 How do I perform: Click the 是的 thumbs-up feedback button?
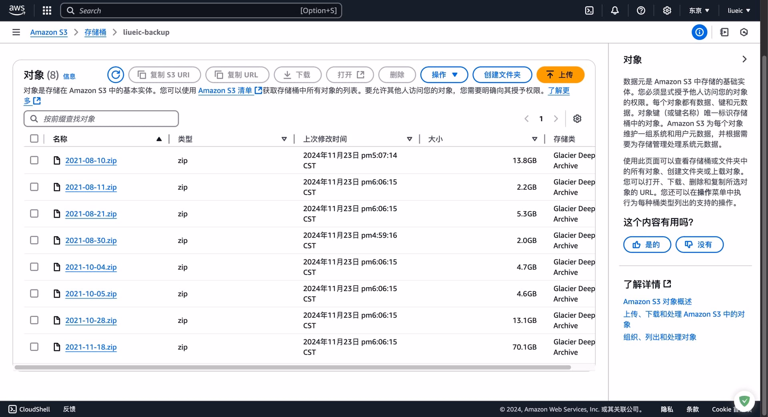(x=647, y=245)
